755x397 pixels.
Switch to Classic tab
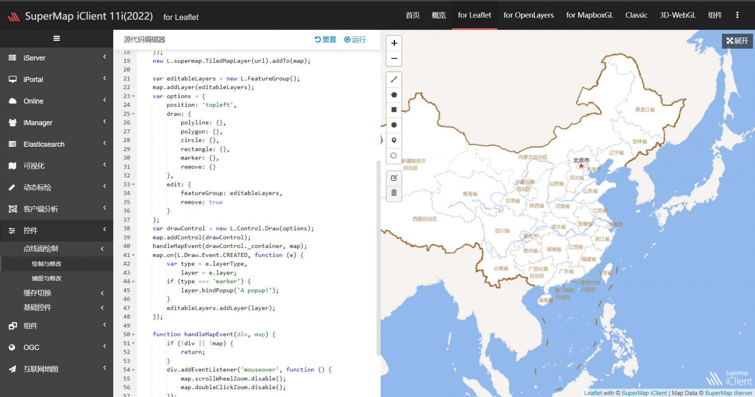636,15
